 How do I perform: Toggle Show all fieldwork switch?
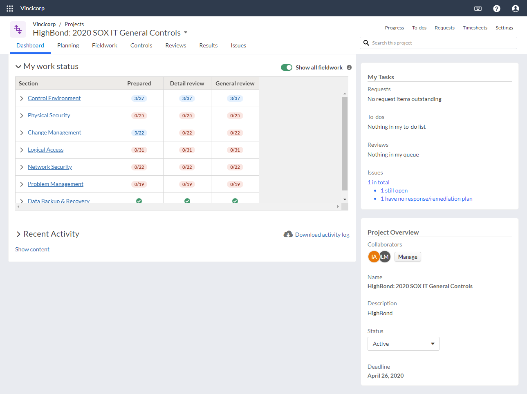(287, 67)
